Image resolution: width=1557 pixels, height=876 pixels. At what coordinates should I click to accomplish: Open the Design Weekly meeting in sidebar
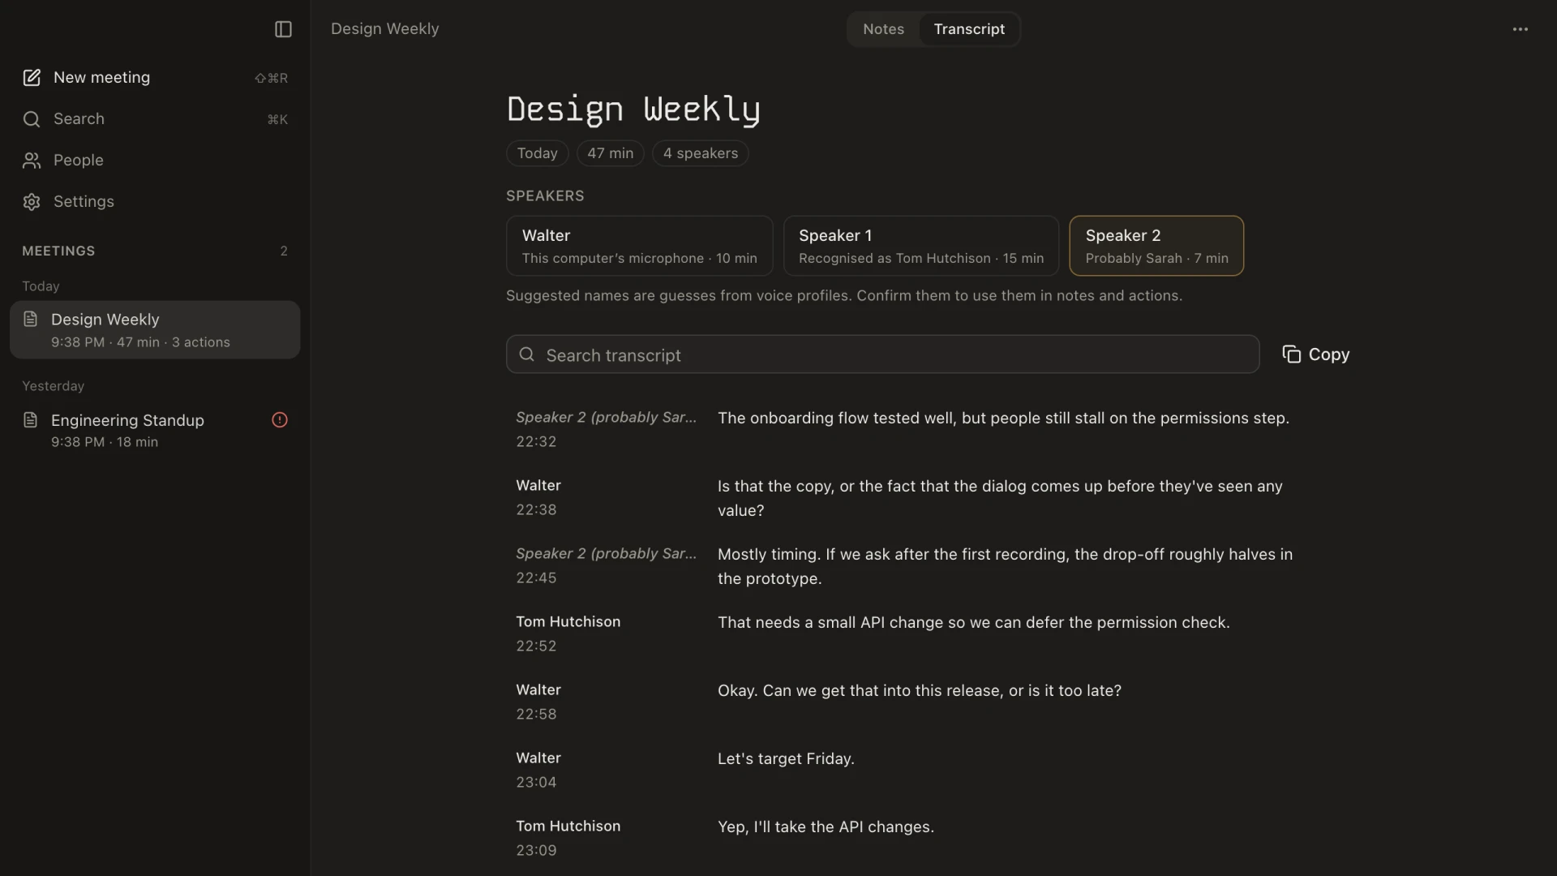(x=155, y=330)
